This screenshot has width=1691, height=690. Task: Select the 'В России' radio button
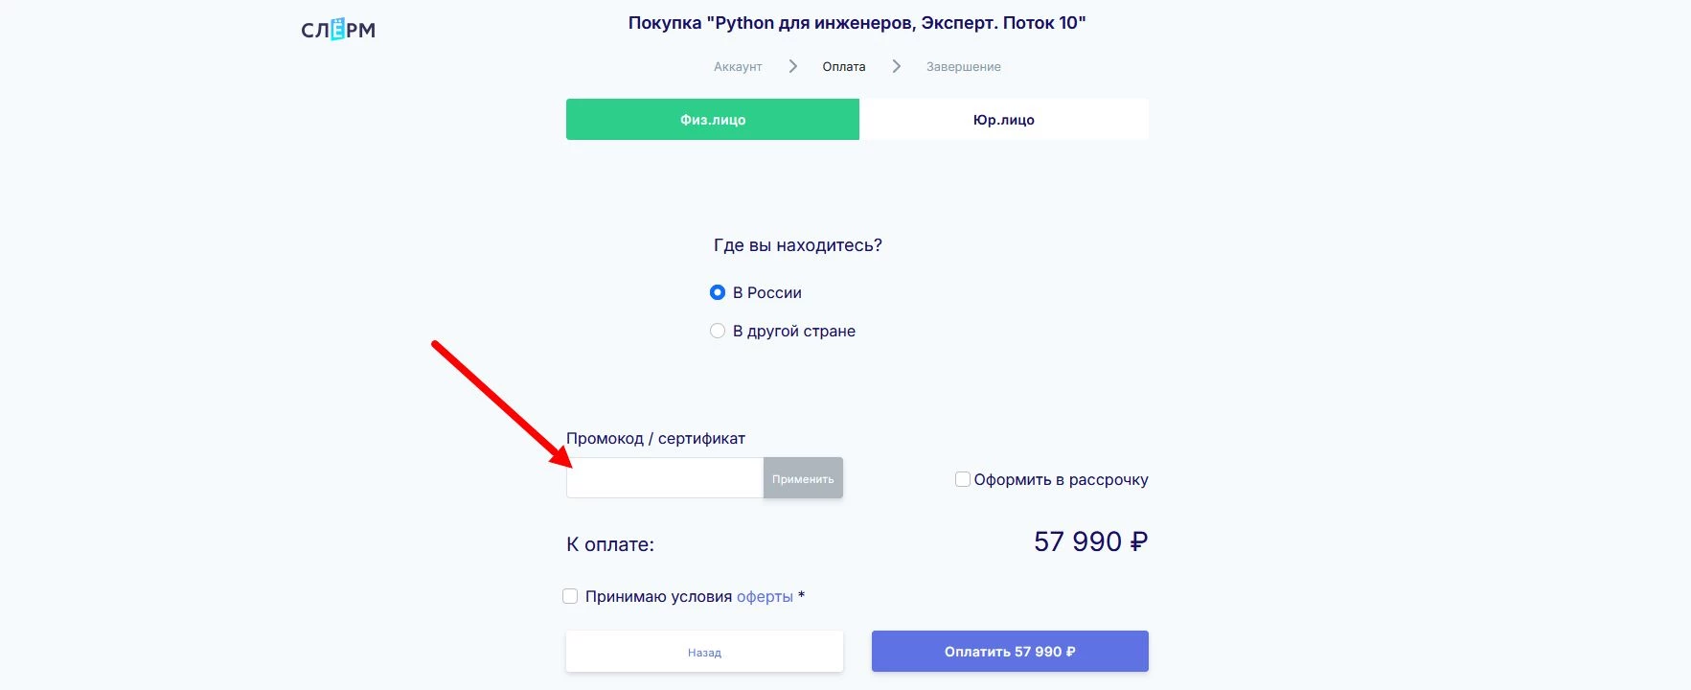point(717,292)
